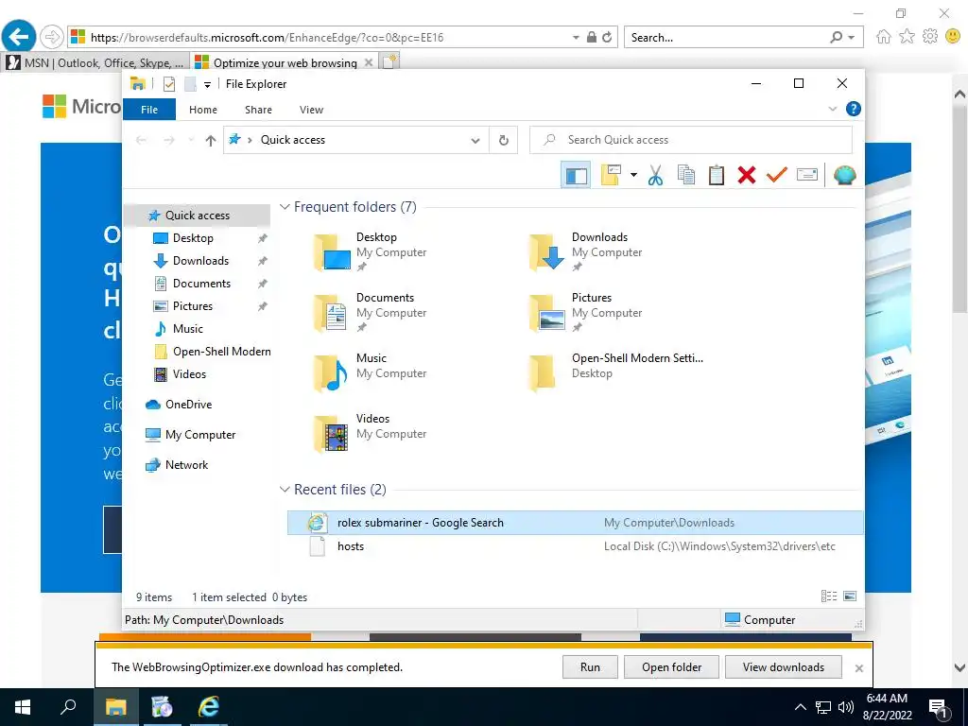Select Network in the navigation pane
Viewport: 968px width, 726px height.
[186, 465]
